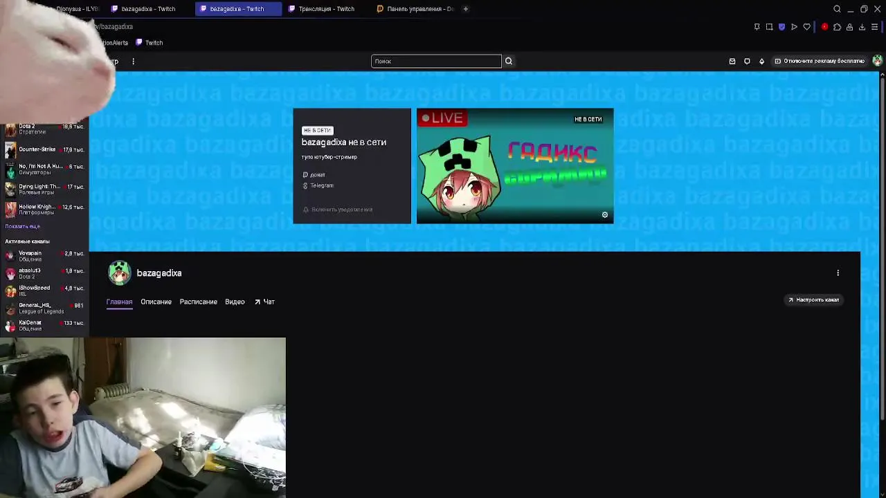Open the extensions puzzle icon
Image resolution: width=886 pixels, height=498 pixels.
[837, 27]
